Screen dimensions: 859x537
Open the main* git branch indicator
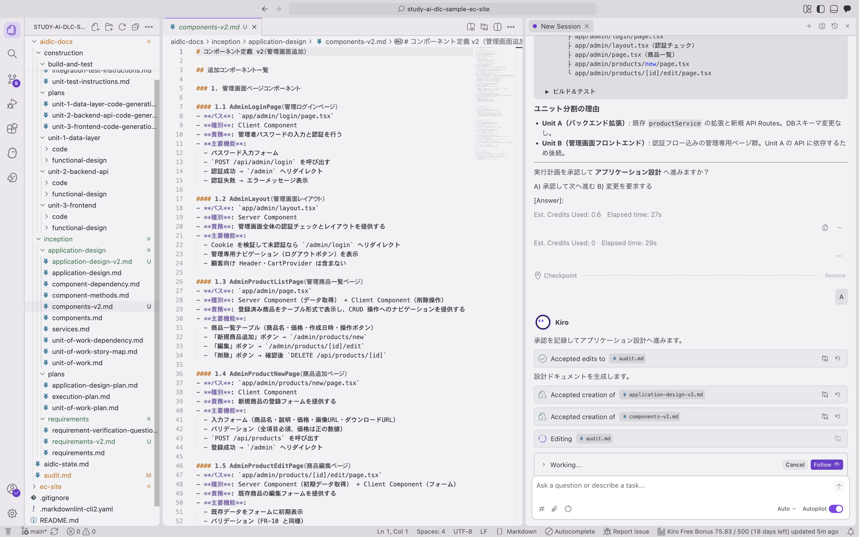[34, 531]
